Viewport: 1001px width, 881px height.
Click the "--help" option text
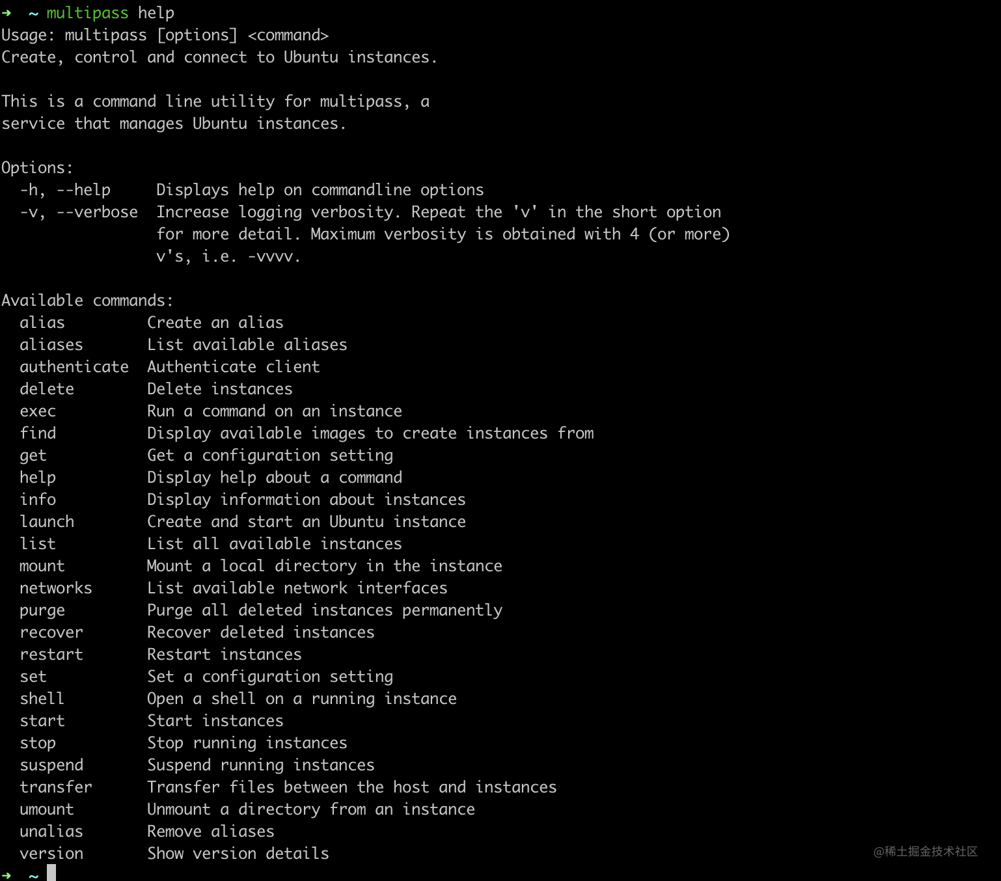[83, 190]
